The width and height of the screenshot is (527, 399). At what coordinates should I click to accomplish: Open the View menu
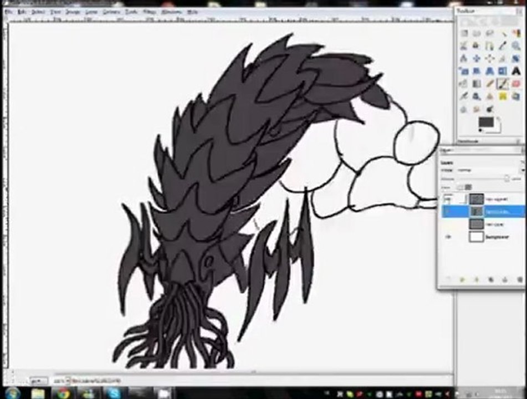coord(55,12)
